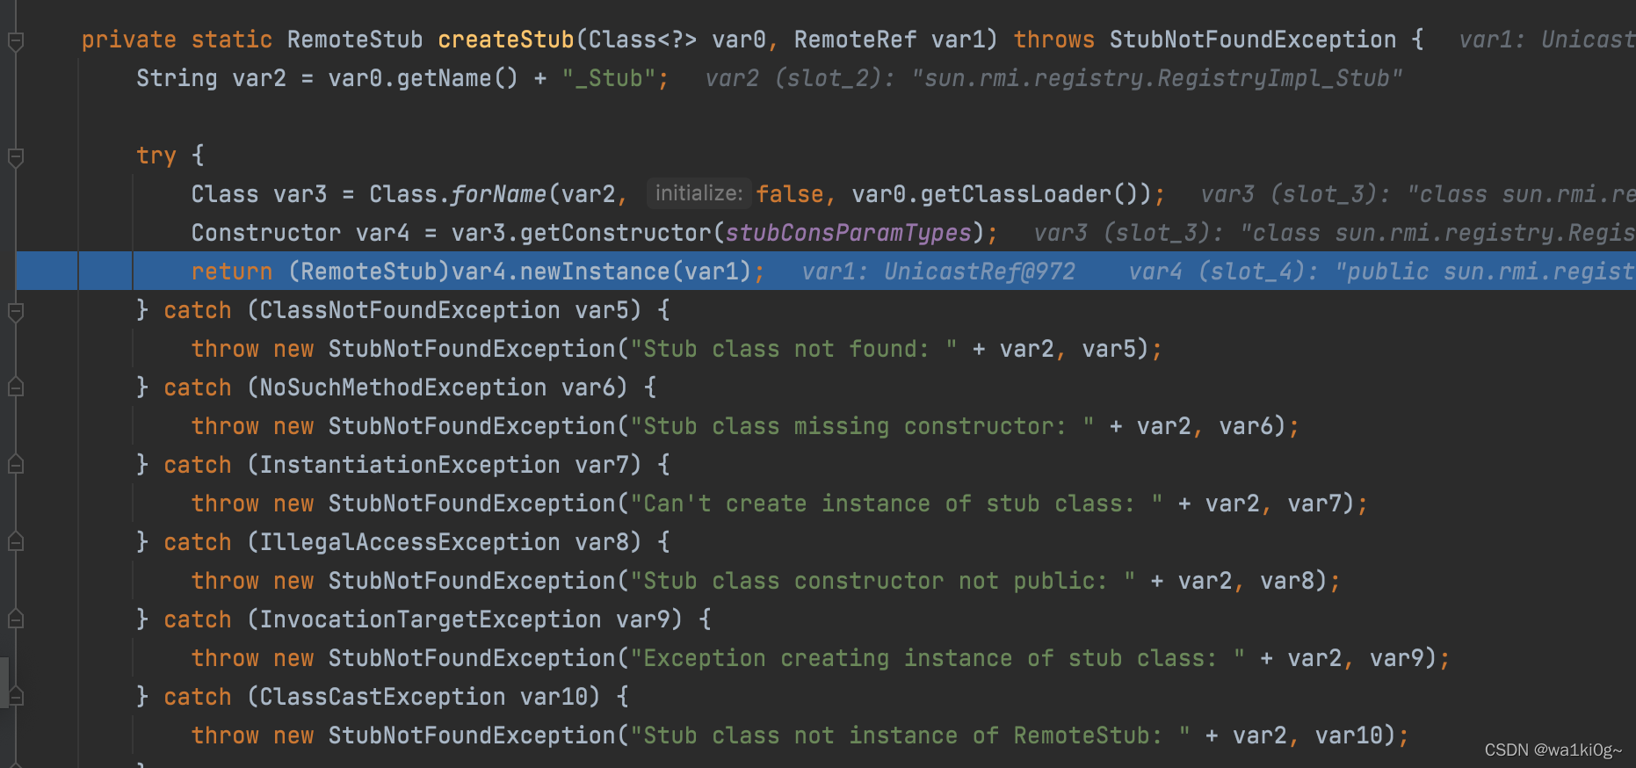Click the try keyword
Screen dimensions: 1636x768
156,156
